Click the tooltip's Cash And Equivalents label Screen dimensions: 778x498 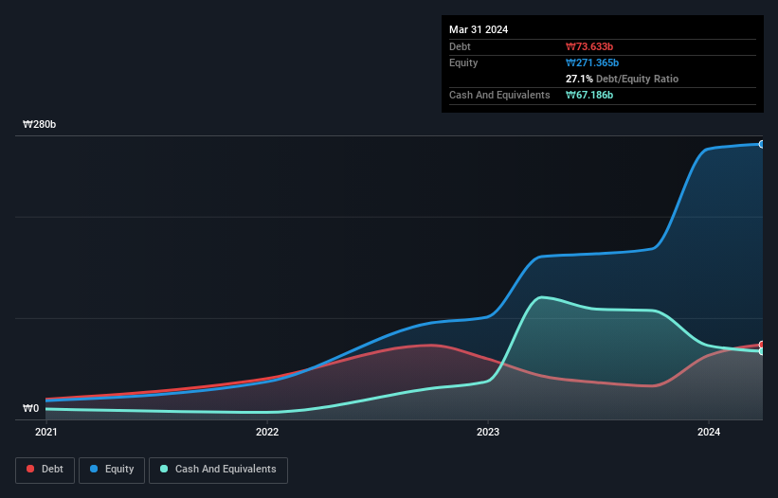pyautogui.click(x=499, y=95)
